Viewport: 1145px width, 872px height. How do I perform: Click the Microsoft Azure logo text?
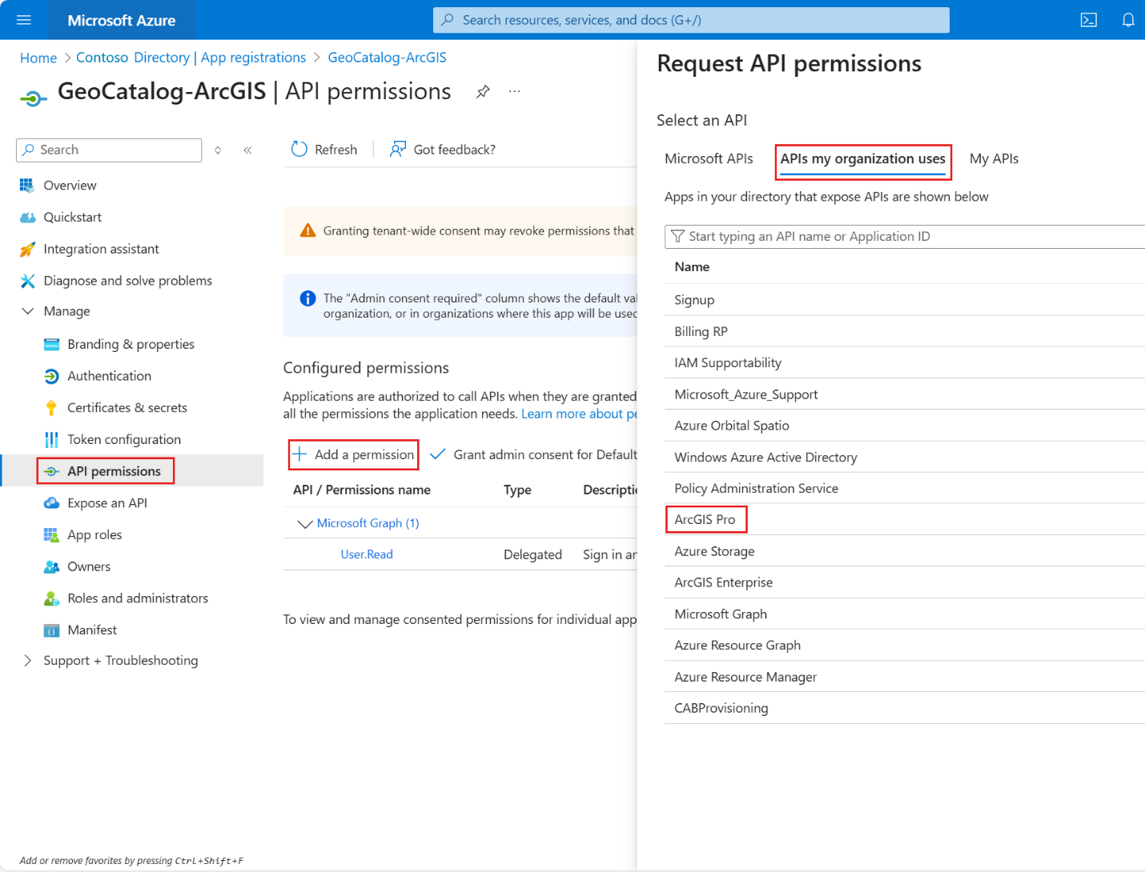coord(122,20)
